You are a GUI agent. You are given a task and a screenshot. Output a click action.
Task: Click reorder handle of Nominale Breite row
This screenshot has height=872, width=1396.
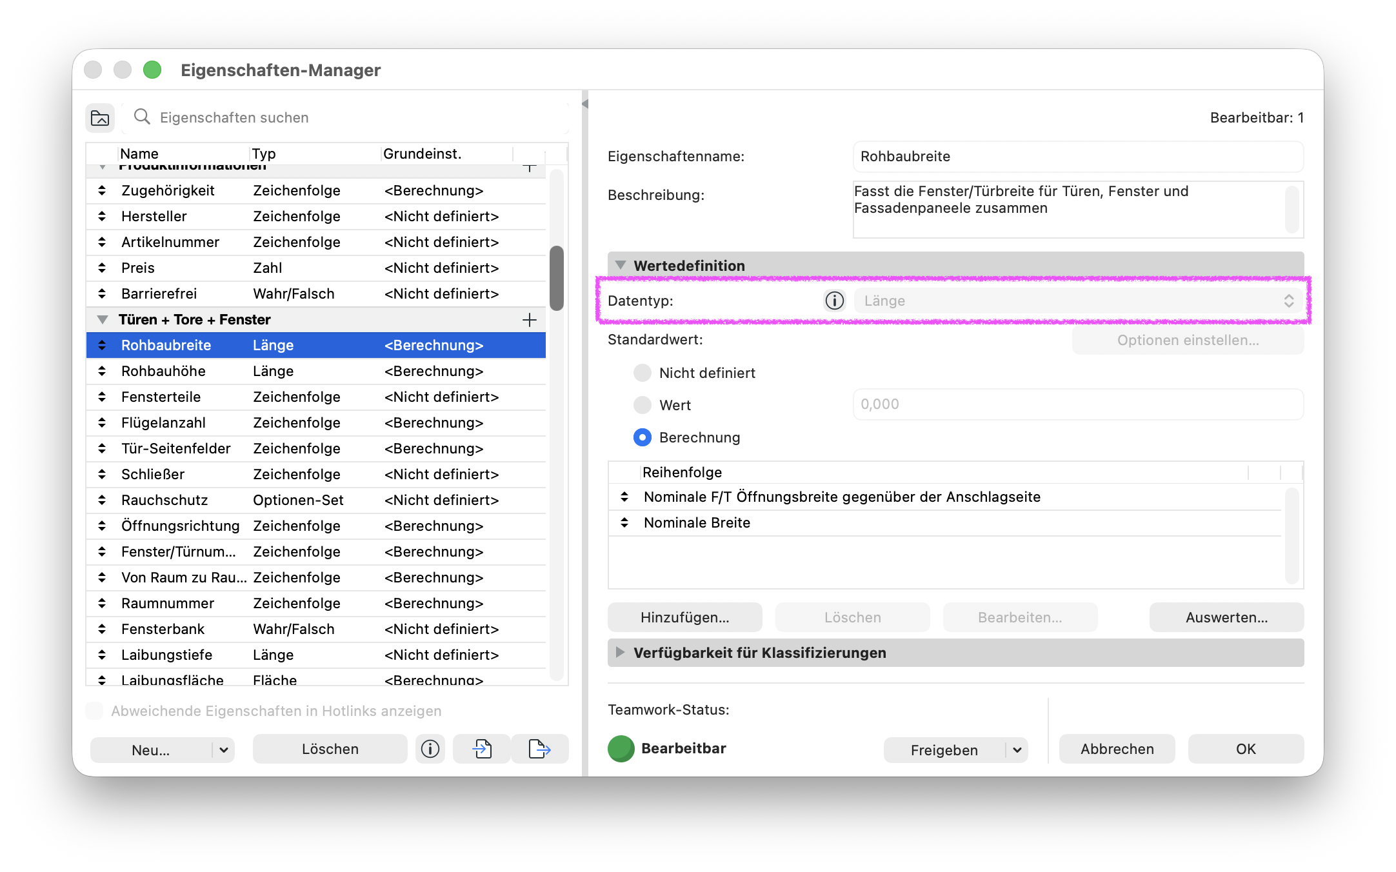[x=624, y=522]
